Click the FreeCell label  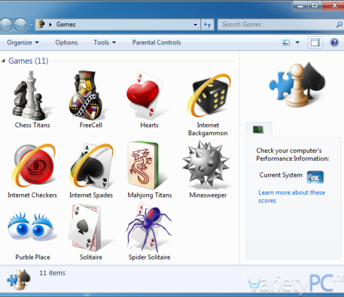click(91, 125)
